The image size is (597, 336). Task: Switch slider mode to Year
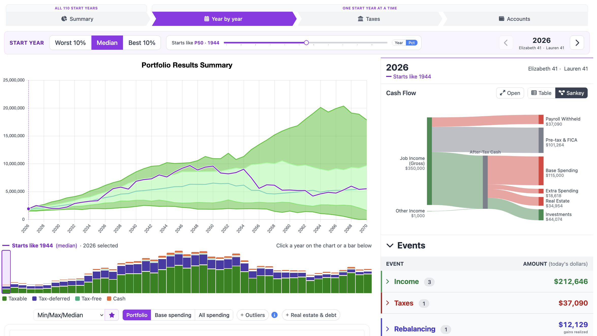coord(399,43)
